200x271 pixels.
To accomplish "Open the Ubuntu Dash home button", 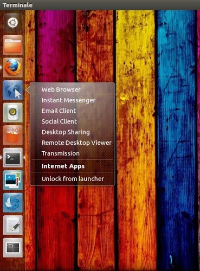I will pyautogui.click(x=12, y=23).
